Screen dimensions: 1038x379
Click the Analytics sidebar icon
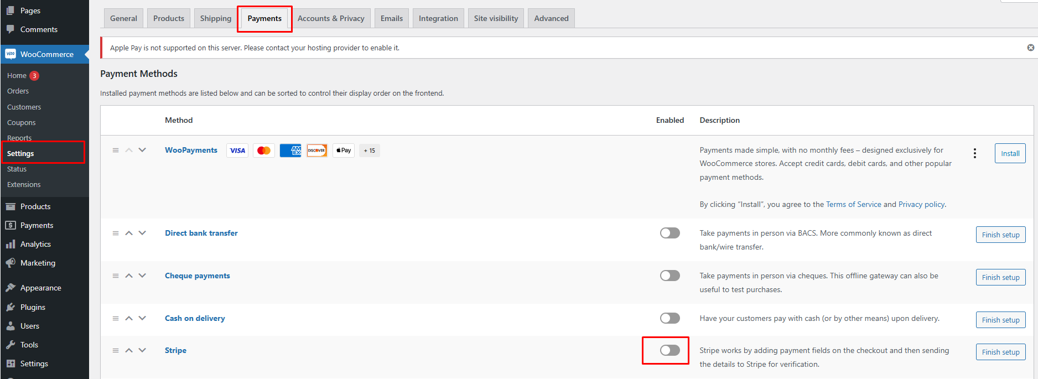click(11, 244)
